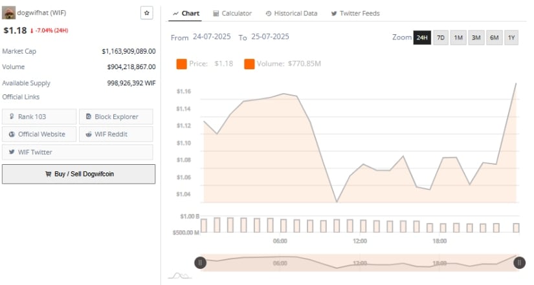The image size is (534, 285).
Task: Toggle the Price series legend swatch
Action: click(x=181, y=64)
